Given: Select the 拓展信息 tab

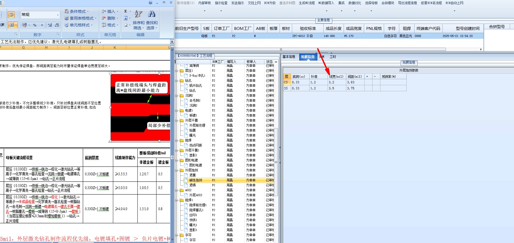Looking at the screenshot, I should point(308,57).
